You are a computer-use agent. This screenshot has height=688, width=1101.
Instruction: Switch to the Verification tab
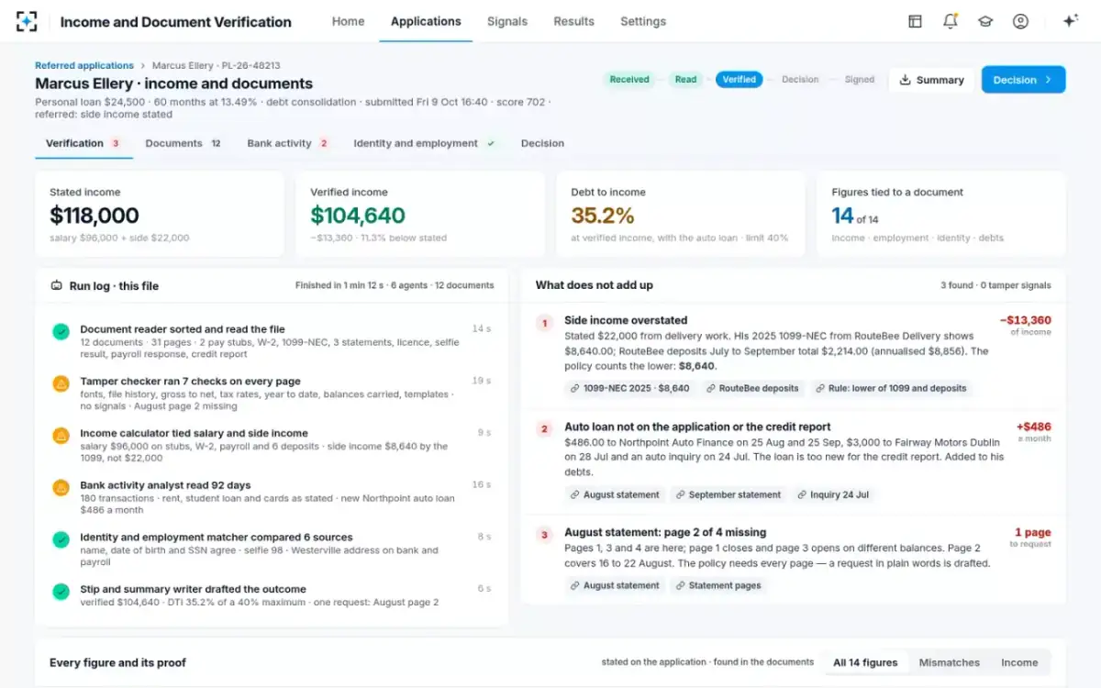[83, 143]
